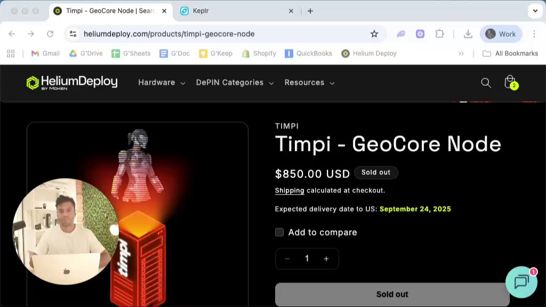Click the quantity field showing 1
Viewport: 546px width, 307px height.
pos(307,258)
